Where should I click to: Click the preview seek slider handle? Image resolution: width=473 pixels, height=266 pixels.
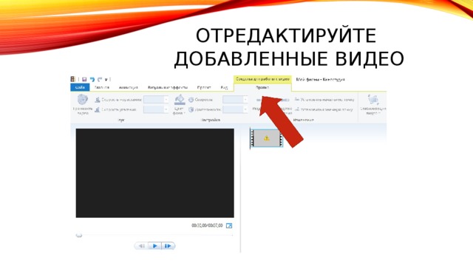tap(79, 235)
